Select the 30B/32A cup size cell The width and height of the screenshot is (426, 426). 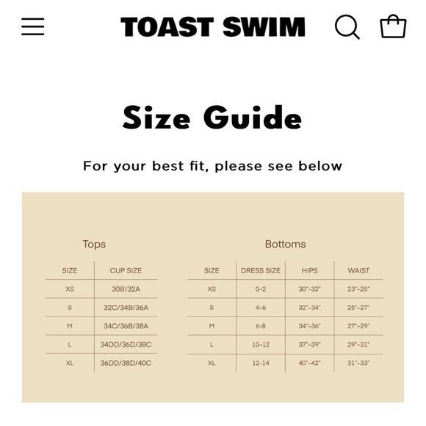tap(126, 289)
